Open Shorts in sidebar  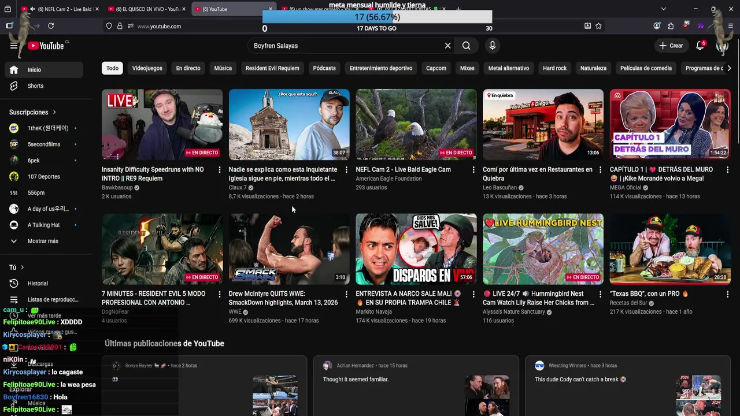coord(45,86)
